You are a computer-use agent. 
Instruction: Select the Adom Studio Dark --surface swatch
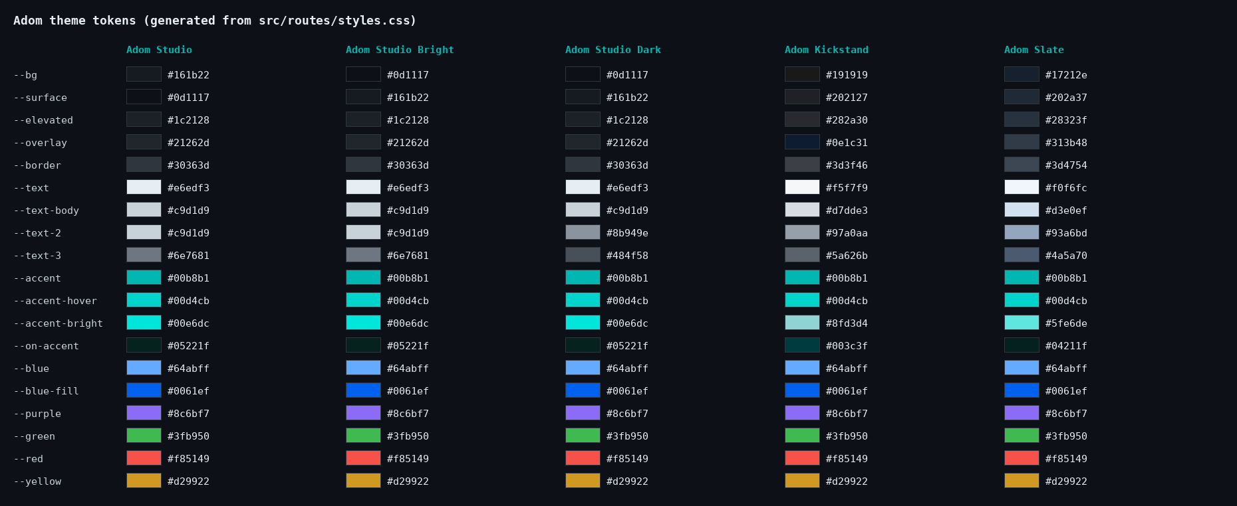point(583,97)
